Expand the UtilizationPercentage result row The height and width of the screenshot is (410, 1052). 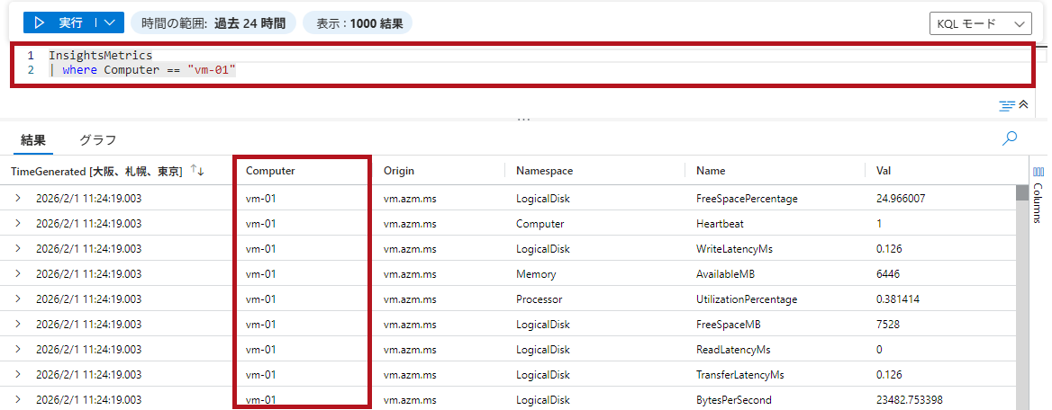(17, 299)
